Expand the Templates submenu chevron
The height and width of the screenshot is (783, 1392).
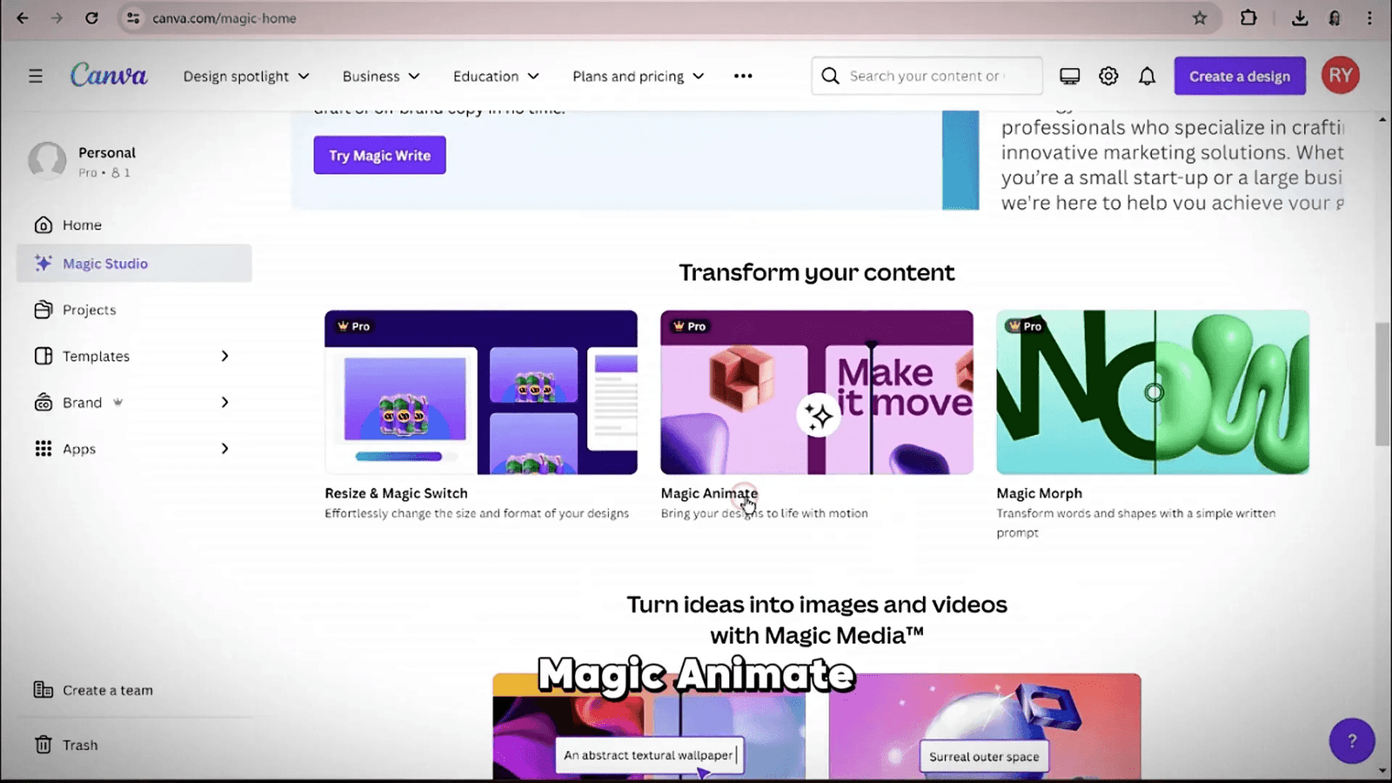pos(224,356)
